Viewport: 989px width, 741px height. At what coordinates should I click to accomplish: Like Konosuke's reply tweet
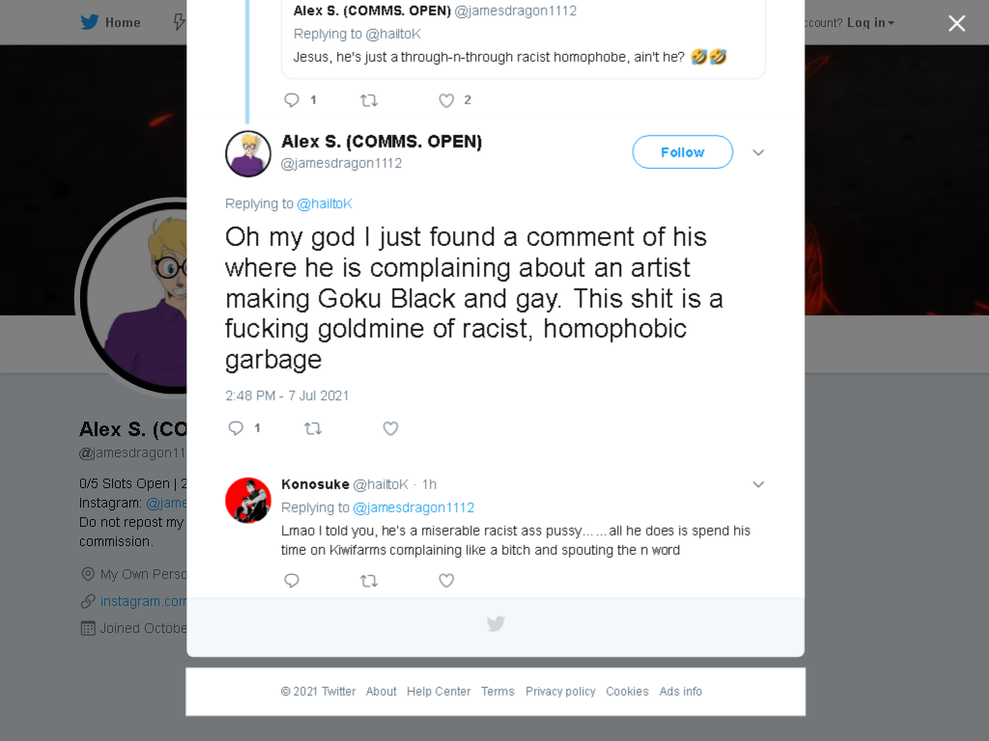click(x=446, y=580)
